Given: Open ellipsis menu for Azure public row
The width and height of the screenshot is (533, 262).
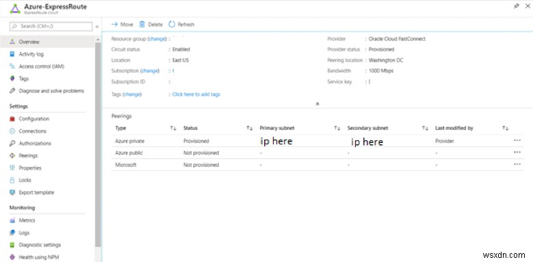Looking at the screenshot, I should coord(517,153).
